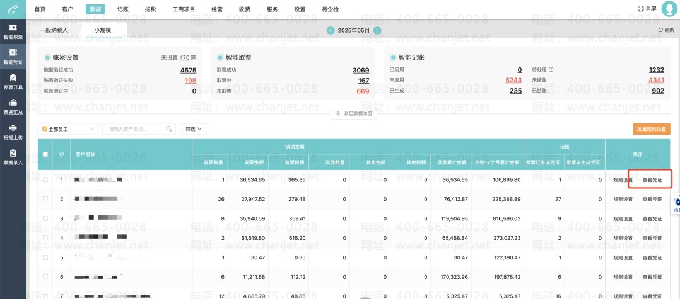Click 规则设置 for row 1
680x299 pixels.
[x=623, y=179]
